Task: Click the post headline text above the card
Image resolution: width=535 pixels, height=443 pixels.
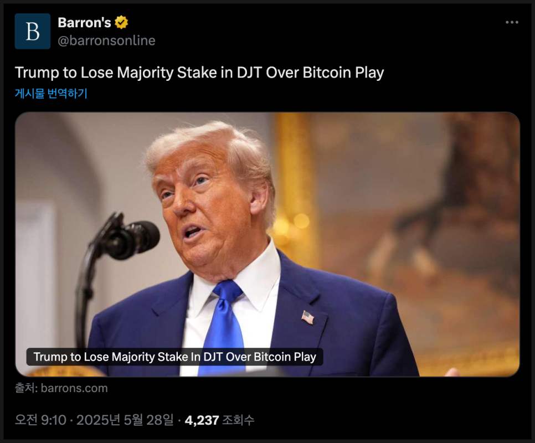Action: pyautogui.click(x=199, y=73)
